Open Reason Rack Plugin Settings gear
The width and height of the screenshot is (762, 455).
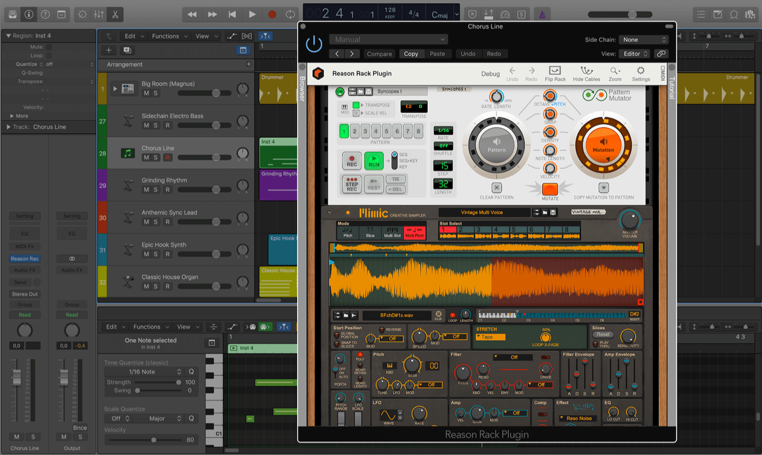641,71
